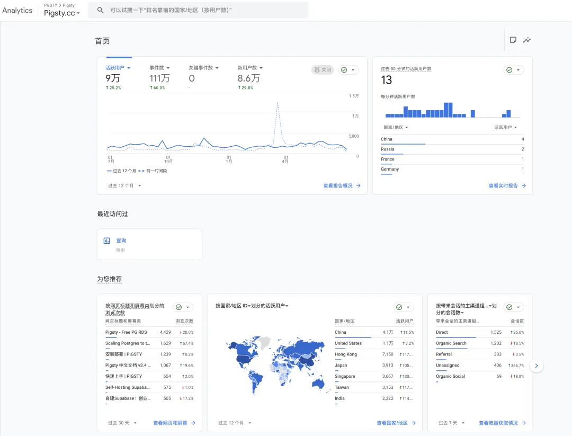Click the Organic Search channel row
Image resolution: width=572 pixels, height=436 pixels.
(480, 343)
